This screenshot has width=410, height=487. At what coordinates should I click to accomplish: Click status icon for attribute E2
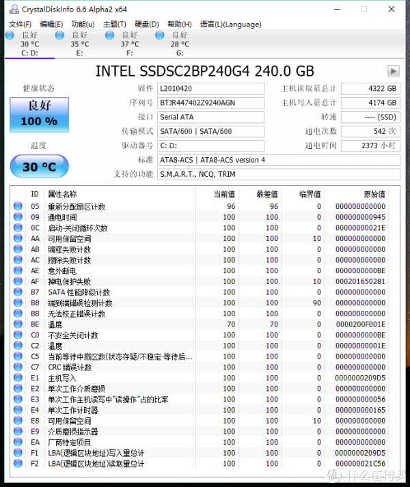pos(18,388)
